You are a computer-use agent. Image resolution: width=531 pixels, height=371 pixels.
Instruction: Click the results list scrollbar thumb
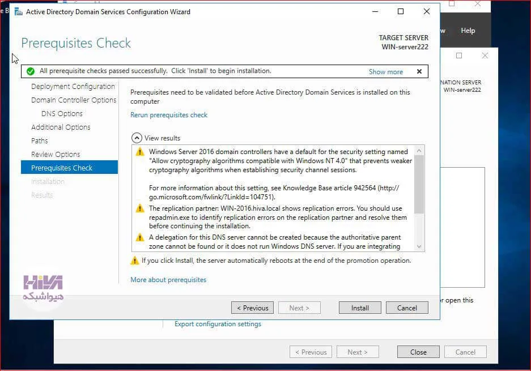[x=419, y=184]
